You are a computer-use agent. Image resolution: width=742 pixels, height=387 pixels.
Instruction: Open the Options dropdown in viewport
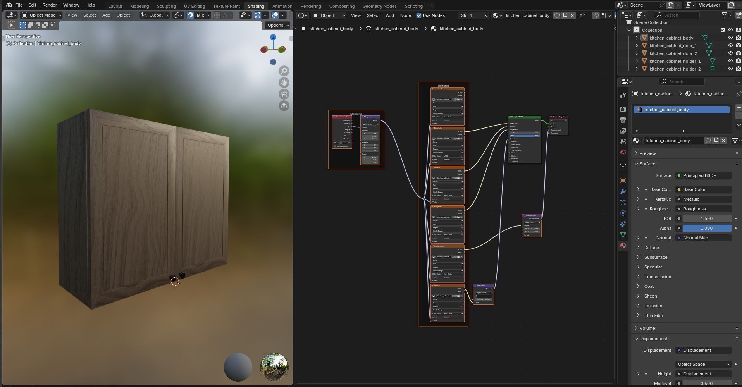(278, 25)
